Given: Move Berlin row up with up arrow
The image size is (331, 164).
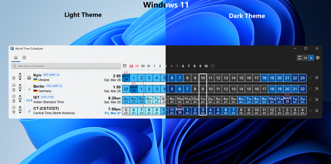Looking at the screenshot, I should pyautogui.click(x=20, y=84).
